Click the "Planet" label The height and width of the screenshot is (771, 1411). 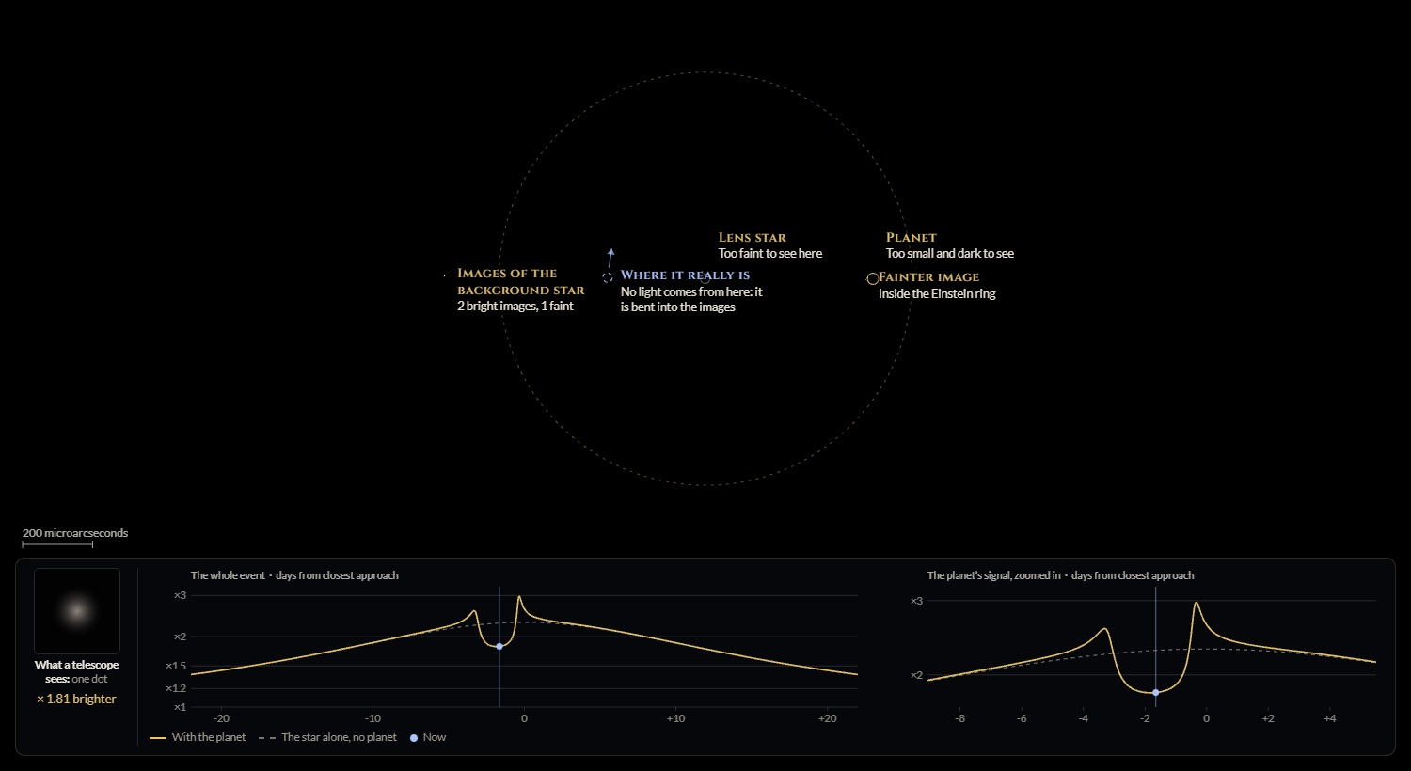click(x=911, y=238)
